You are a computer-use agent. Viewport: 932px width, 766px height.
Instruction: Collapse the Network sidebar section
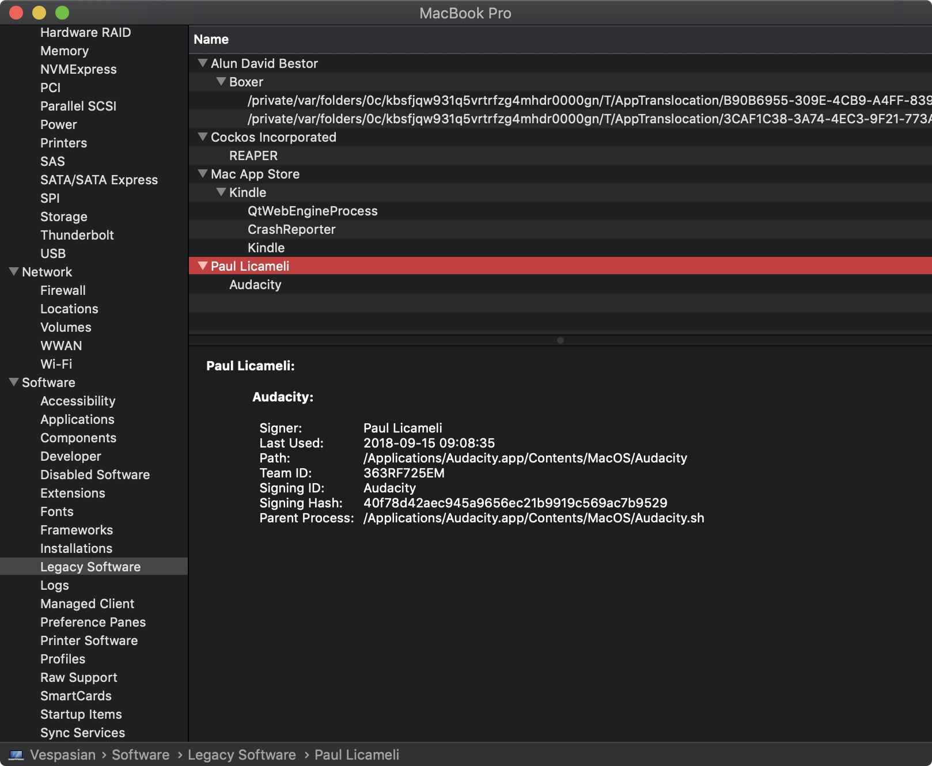click(x=14, y=271)
